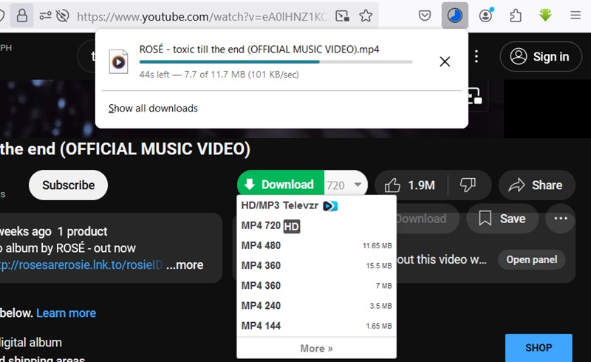Click the download progress bar
Viewport: 591px width, 362px height.
276,62
